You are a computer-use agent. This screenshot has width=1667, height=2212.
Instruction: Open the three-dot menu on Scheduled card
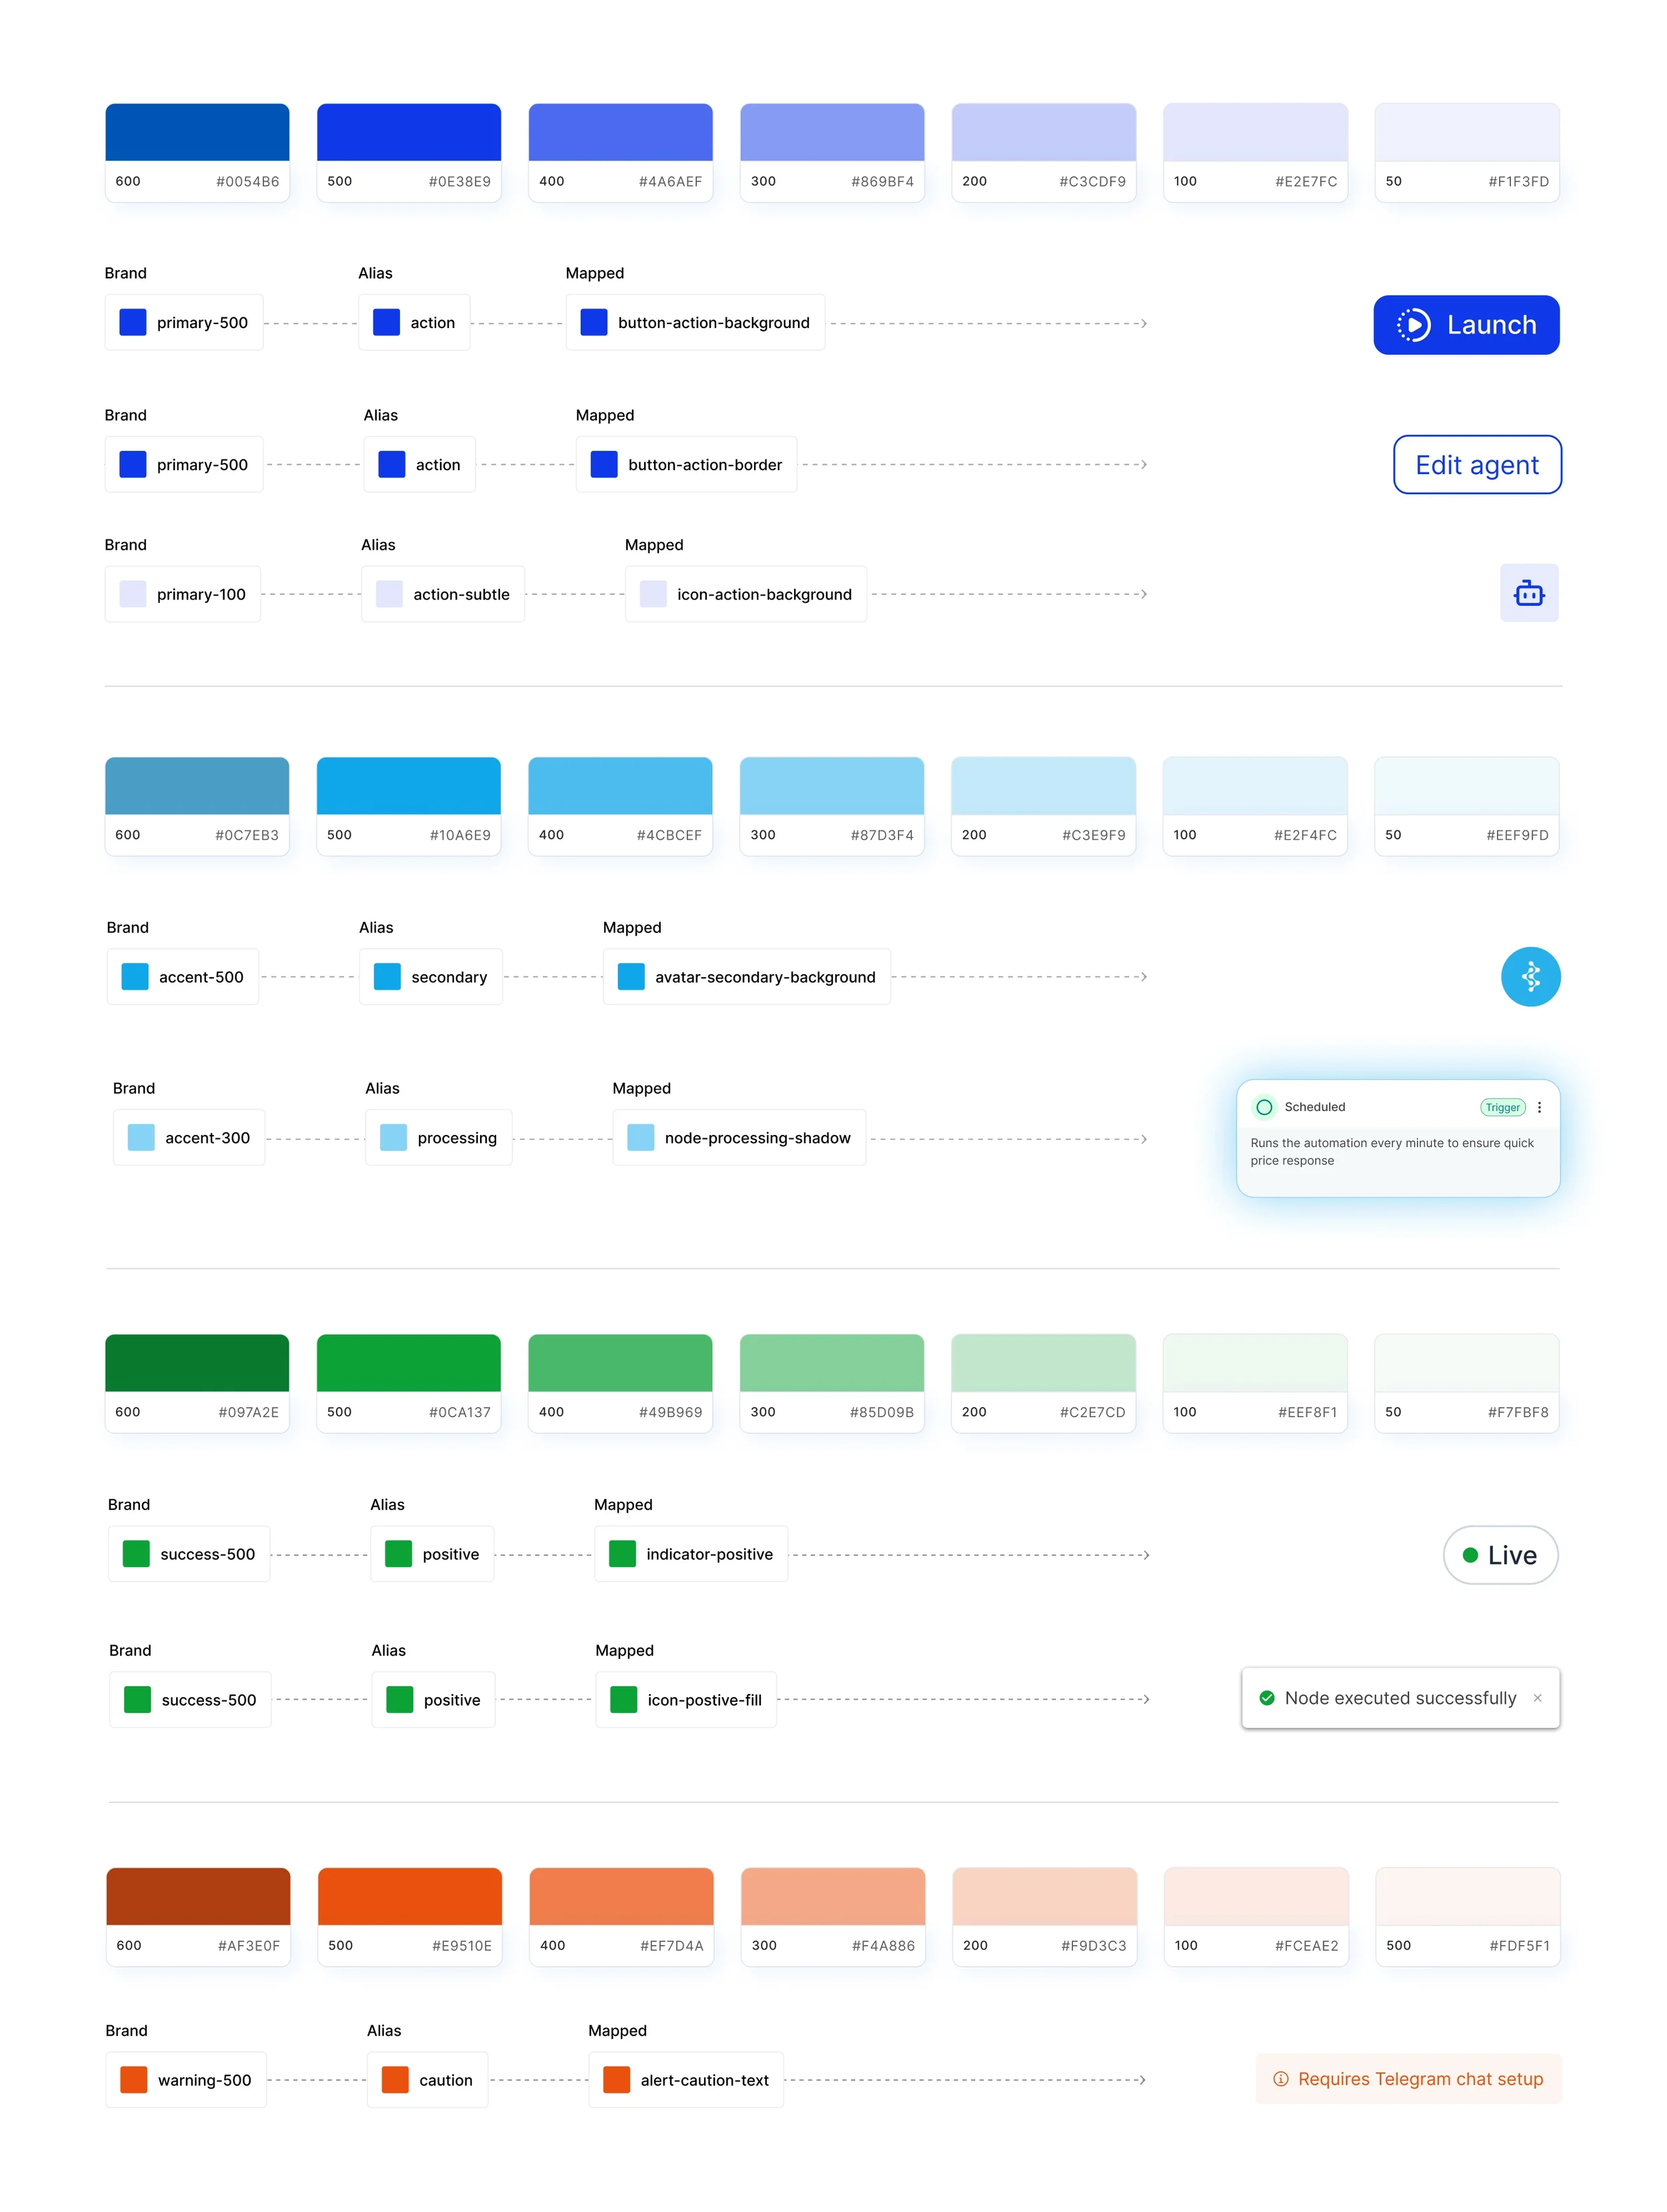(1539, 1107)
